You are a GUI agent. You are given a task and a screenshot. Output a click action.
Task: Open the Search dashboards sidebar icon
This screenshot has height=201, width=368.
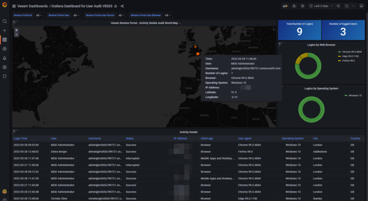4,22
